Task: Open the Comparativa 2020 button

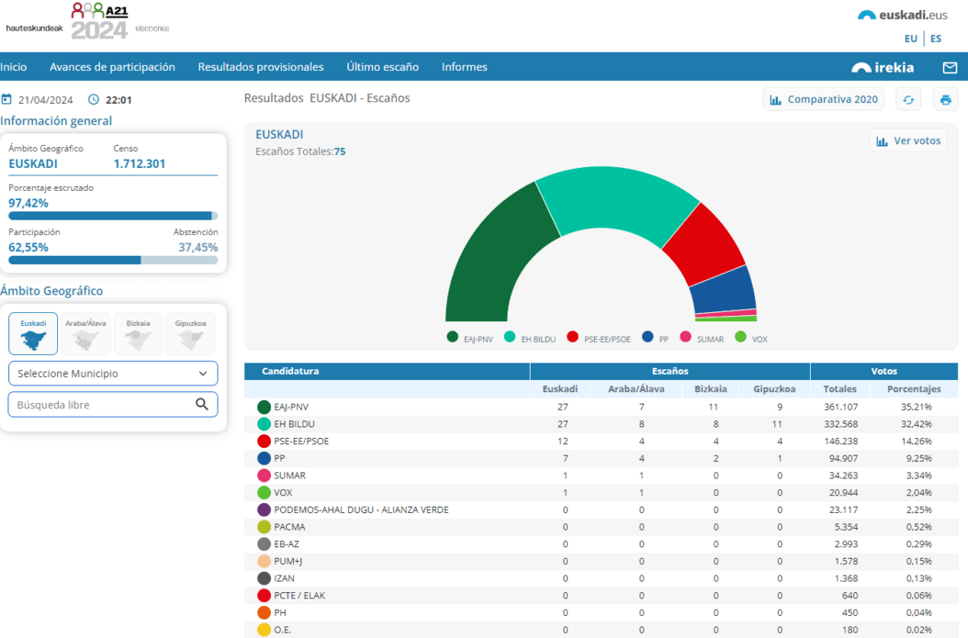Action: [x=823, y=100]
